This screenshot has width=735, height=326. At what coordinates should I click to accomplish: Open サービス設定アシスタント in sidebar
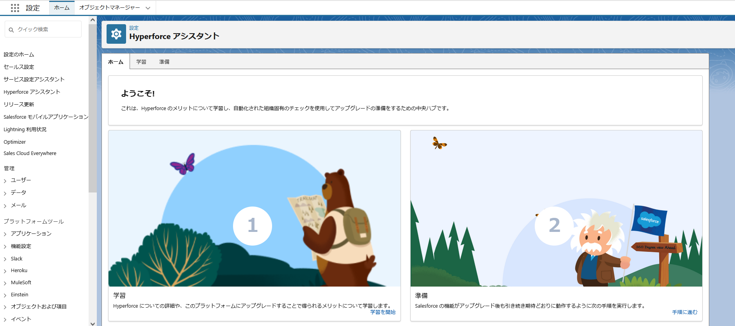pyautogui.click(x=34, y=79)
